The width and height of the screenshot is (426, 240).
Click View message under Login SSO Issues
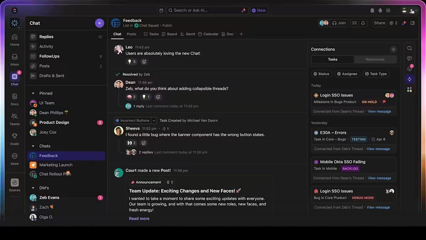pyautogui.click(x=379, y=111)
